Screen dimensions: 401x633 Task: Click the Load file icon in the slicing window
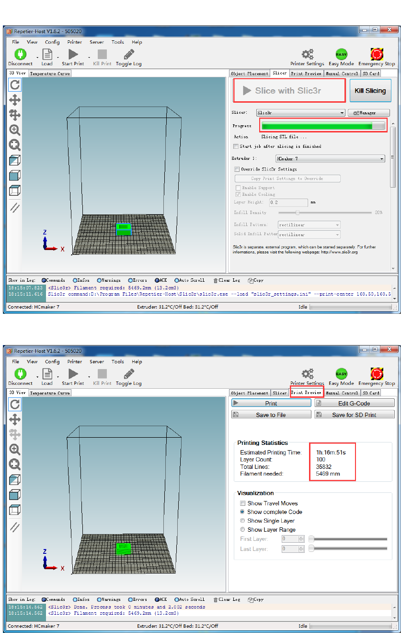(x=47, y=54)
